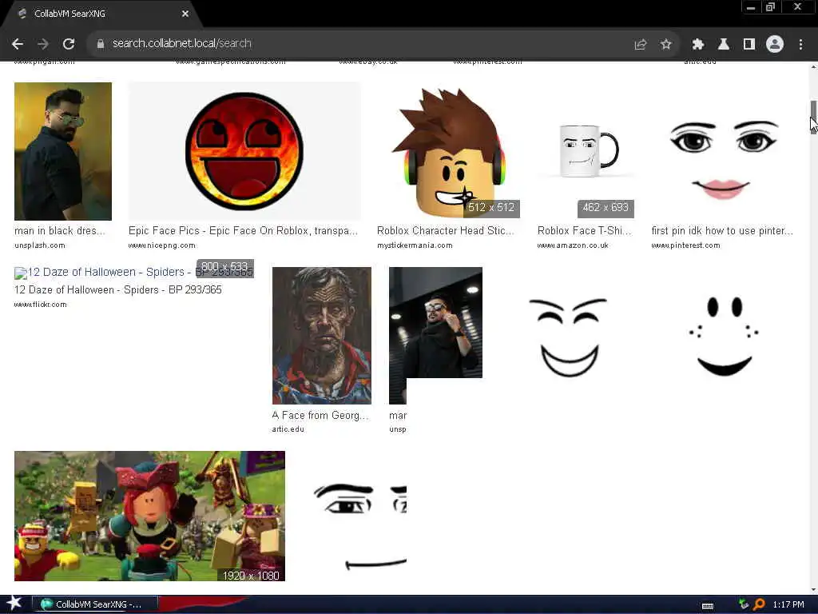Open the laughing squinting-eyes face image

[569, 337]
